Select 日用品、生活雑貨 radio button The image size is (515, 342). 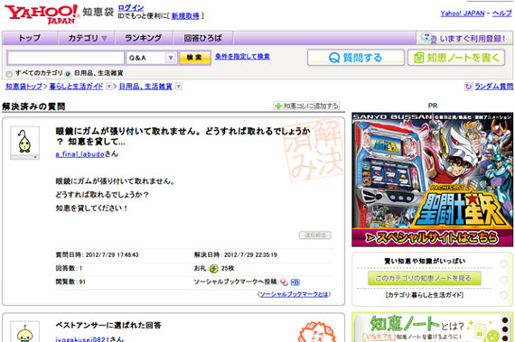pyautogui.click(x=68, y=74)
